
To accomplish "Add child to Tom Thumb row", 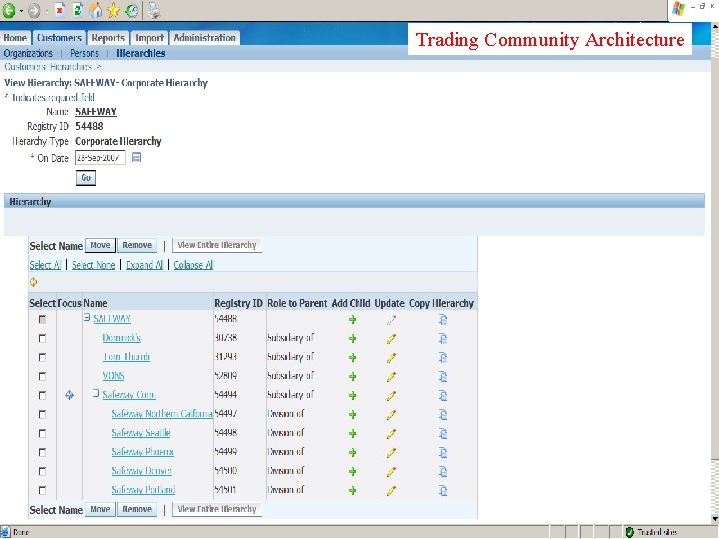I will click(352, 358).
